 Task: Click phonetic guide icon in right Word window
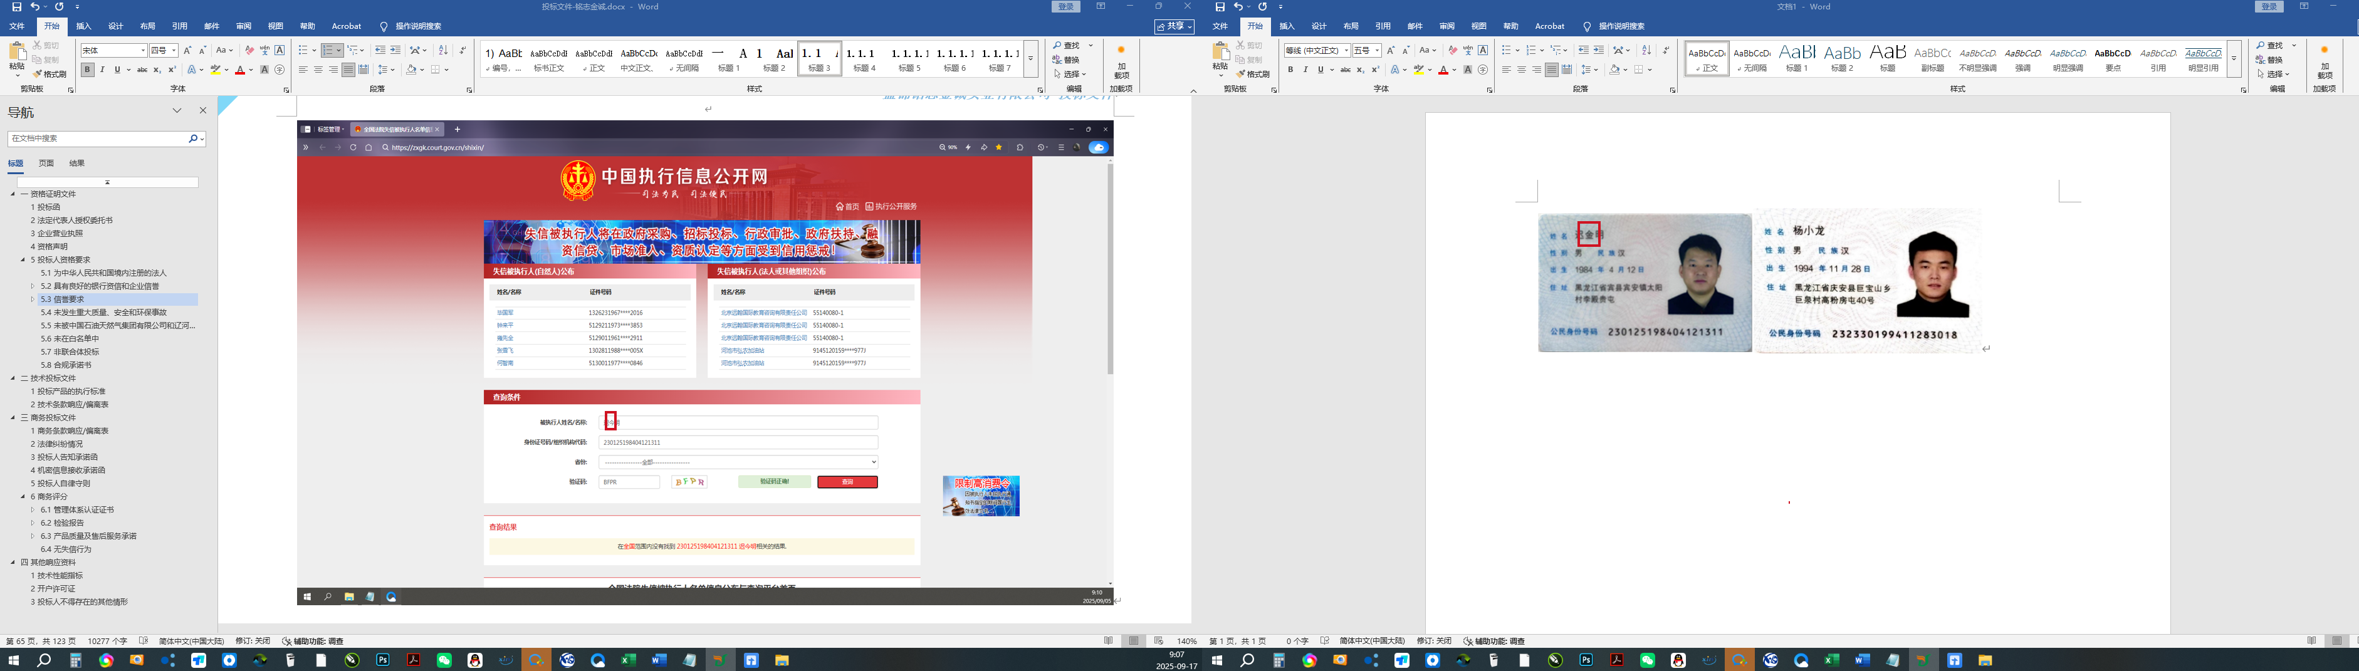coord(1468,50)
